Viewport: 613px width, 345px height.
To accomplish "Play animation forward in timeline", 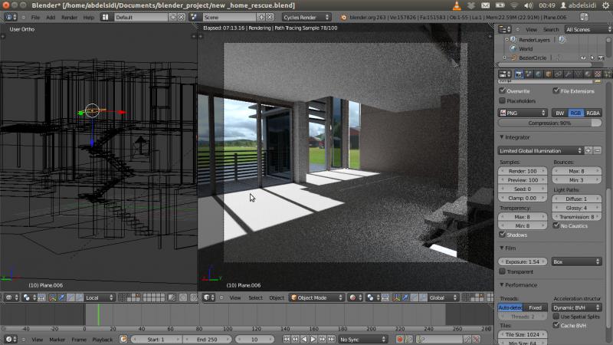I will click(x=313, y=339).
